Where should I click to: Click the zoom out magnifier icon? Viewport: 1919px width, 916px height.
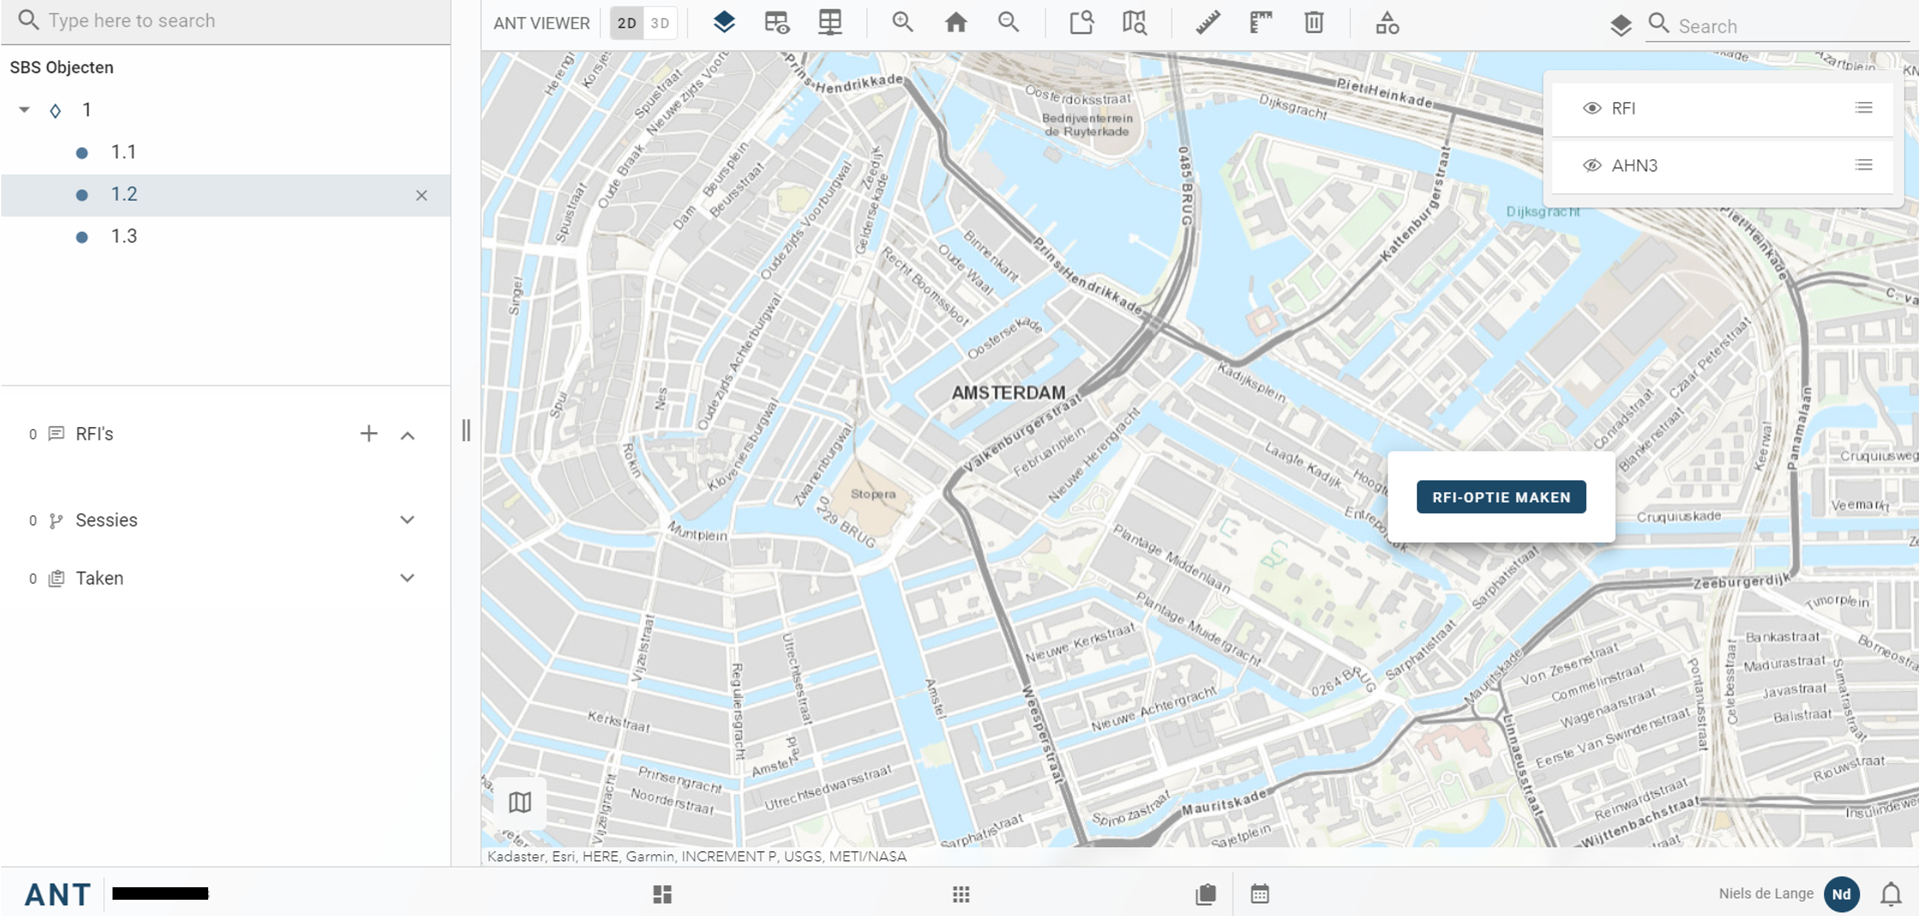pyautogui.click(x=1008, y=23)
